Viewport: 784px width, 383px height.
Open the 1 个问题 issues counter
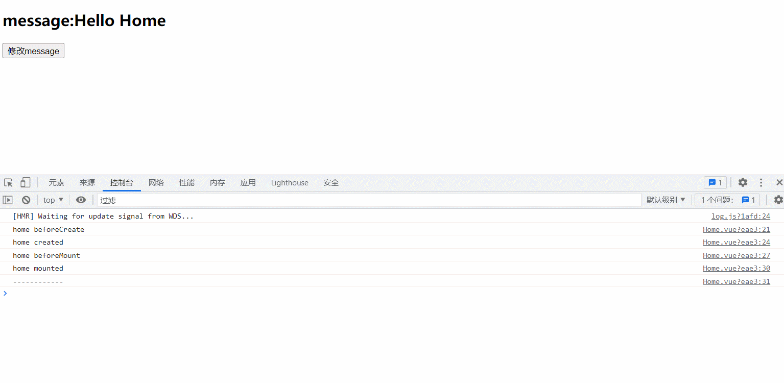click(x=727, y=200)
